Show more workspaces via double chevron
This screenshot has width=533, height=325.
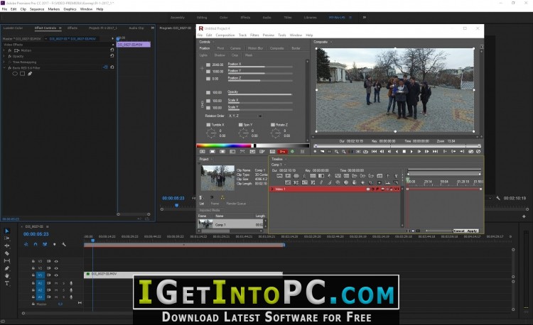click(x=365, y=17)
